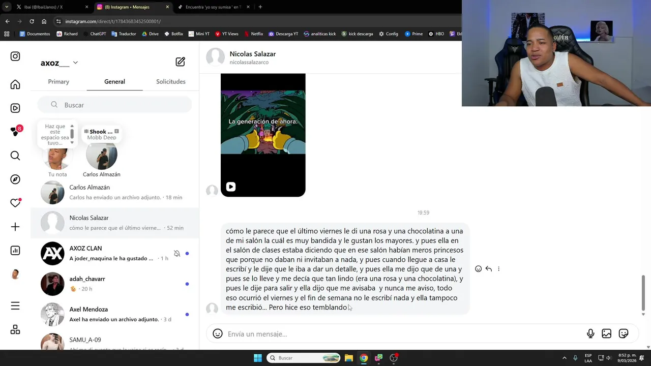Switch to General tab

point(114,81)
